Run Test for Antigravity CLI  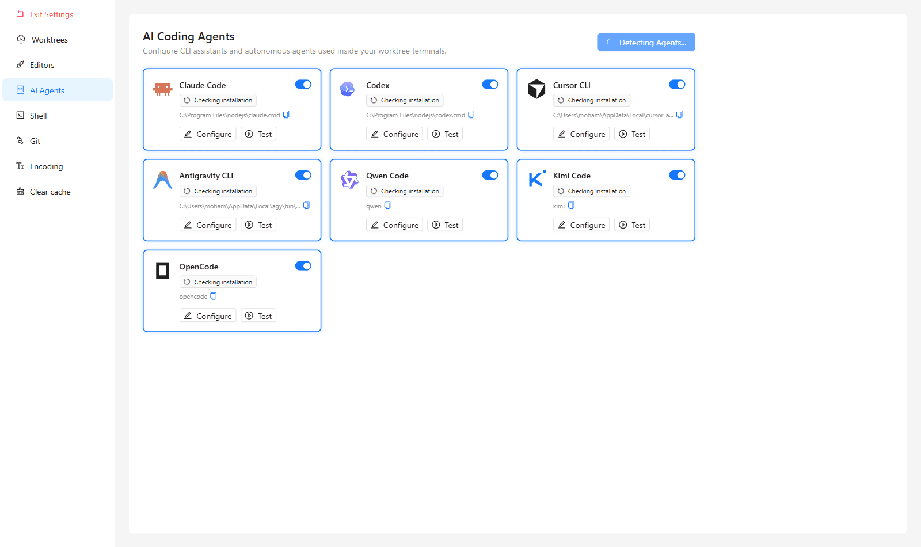pyautogui.click(x=258, y=225)
